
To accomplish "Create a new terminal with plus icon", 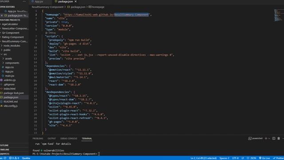I will 266,138.
